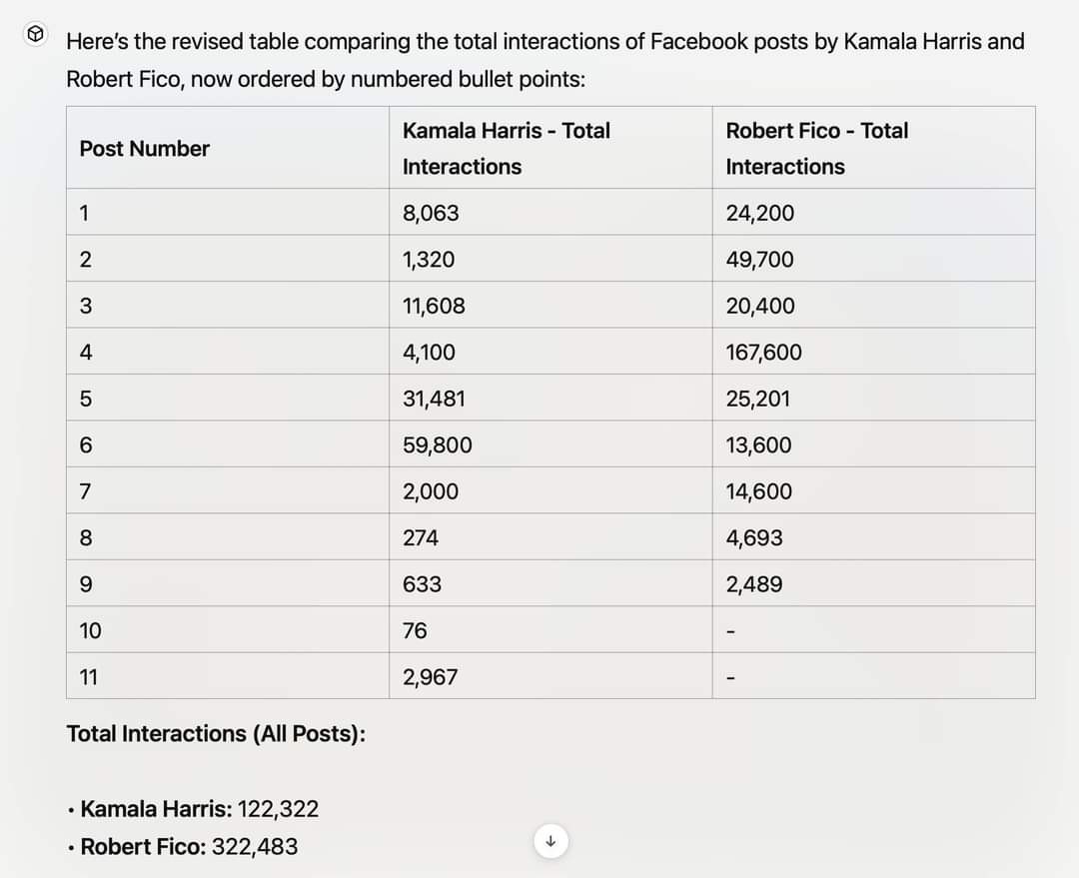The image size is (1079, 878).
Task: Click the Post Number column header
Action: [x=145, y=149]
